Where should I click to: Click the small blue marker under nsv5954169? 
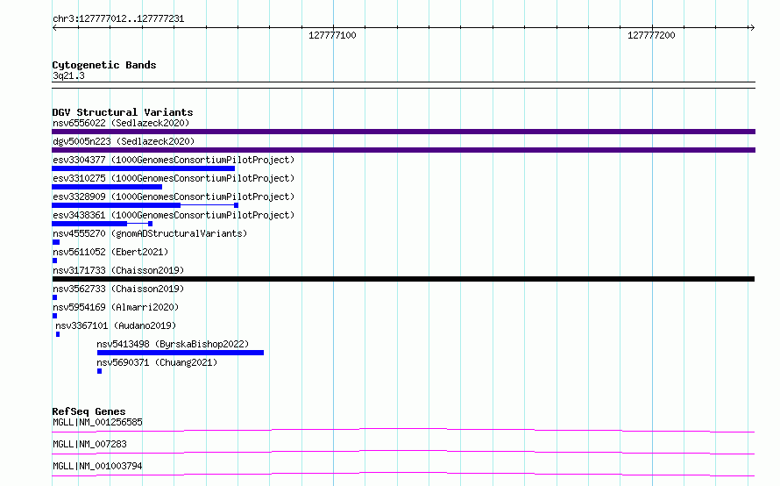pyautogui.click(x=54, y=316)
